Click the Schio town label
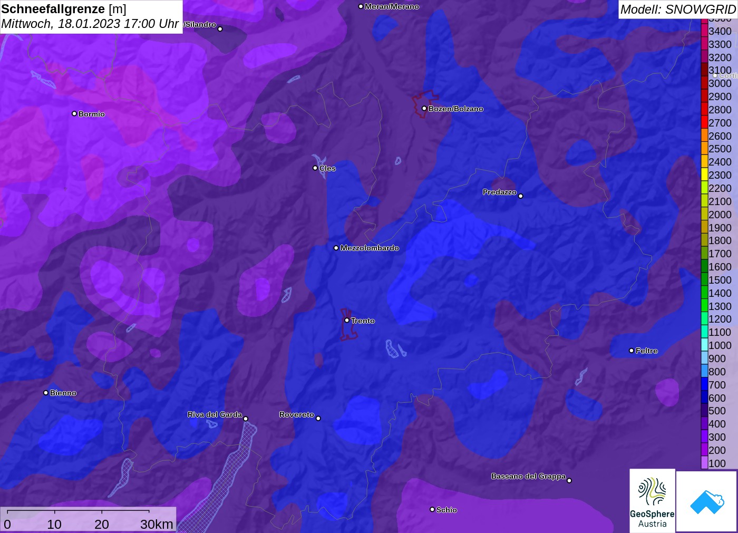Screen dimensions: 738x533 coord(446,510)
